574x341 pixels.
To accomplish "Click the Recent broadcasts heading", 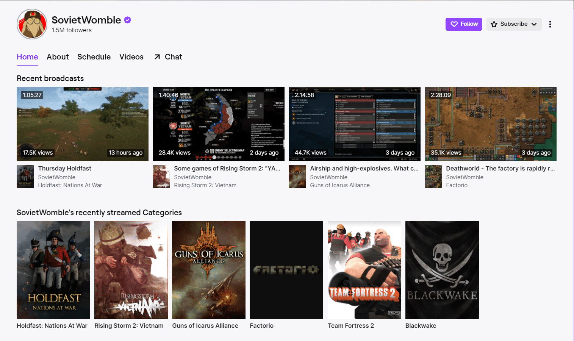I will (50, 78).
